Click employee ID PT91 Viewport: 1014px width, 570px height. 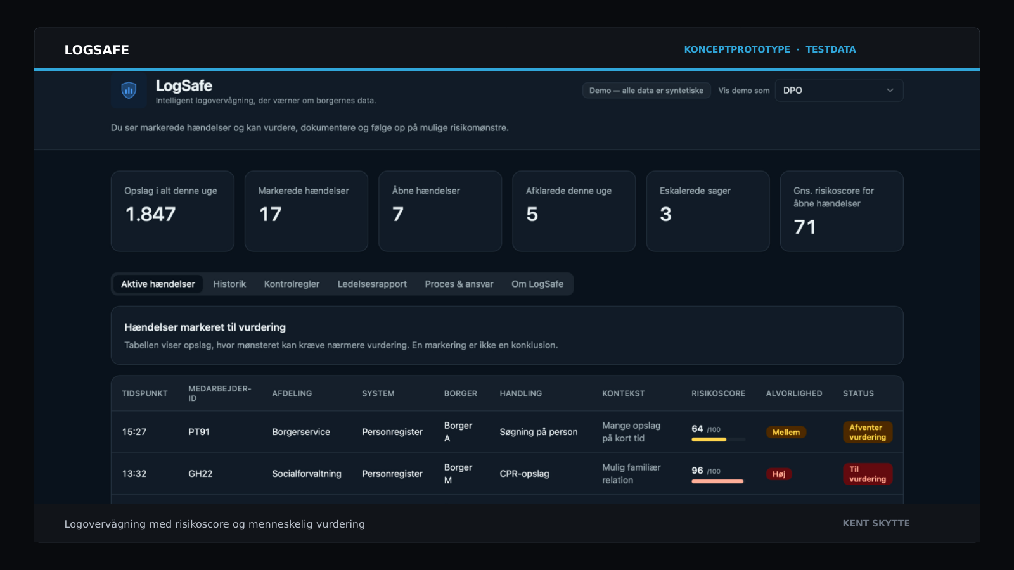coord(198,433)
